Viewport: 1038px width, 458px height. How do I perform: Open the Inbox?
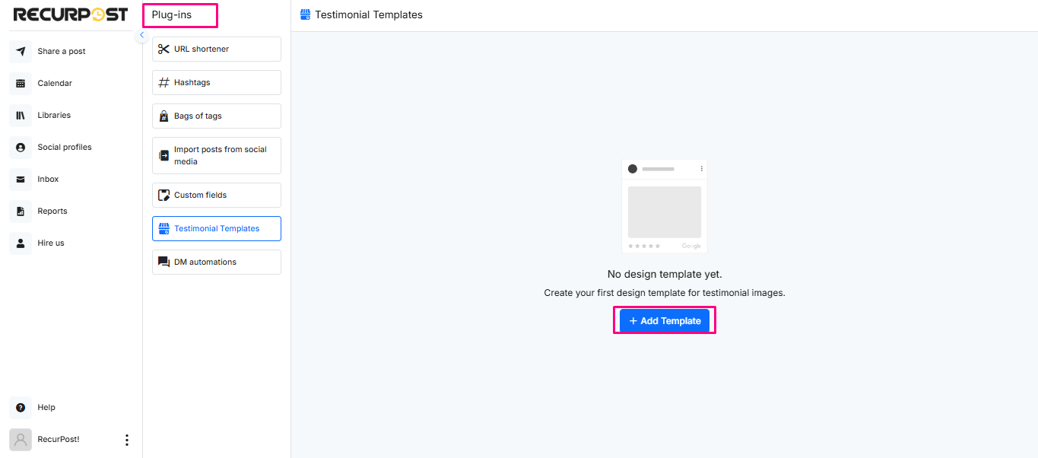tap(48, 180)
